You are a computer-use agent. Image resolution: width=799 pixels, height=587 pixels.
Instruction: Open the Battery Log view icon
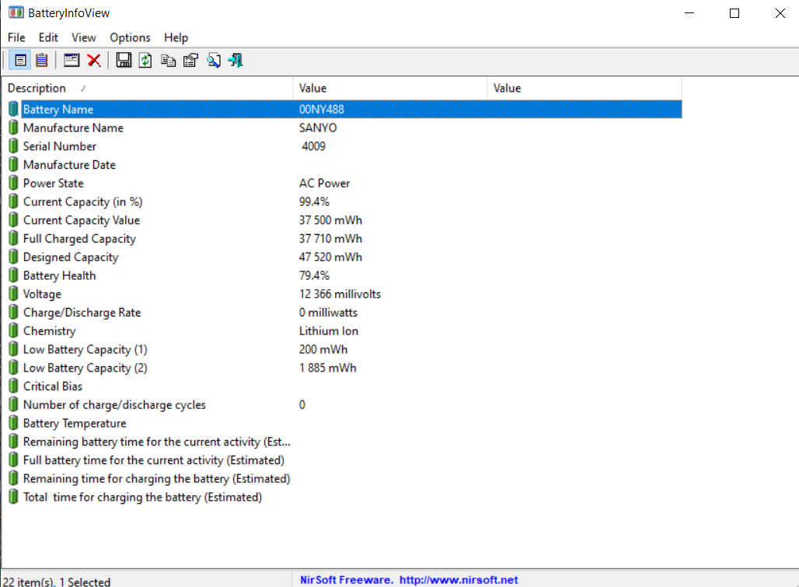[42, 61]
